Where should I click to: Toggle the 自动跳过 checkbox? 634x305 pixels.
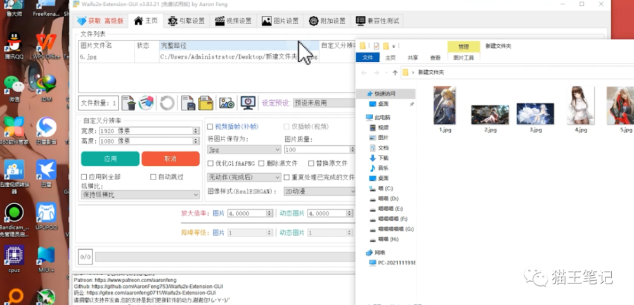click(x=153, y=177)
